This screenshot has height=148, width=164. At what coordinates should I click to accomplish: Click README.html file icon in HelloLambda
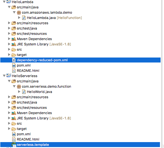point(14,71)
